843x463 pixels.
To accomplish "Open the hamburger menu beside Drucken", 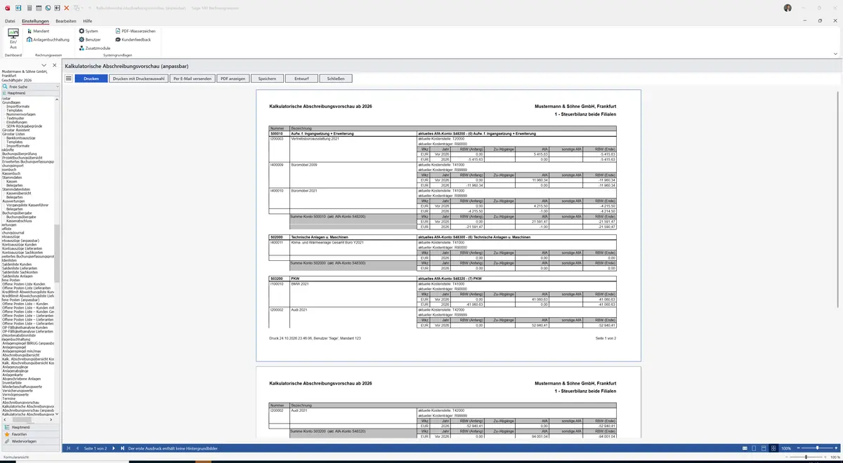I will (x=69, y=79).
